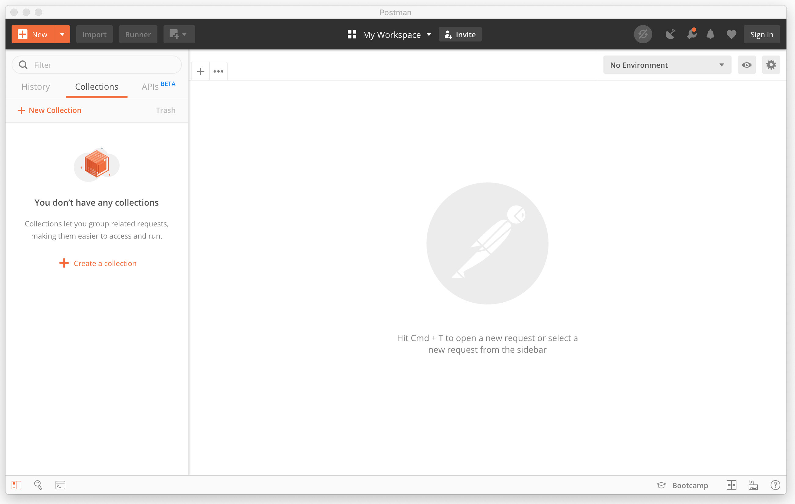Image resolution: width=795 pixels, height=504 pixels.
Task: Switch to the History tab
Action: (35, 87)
